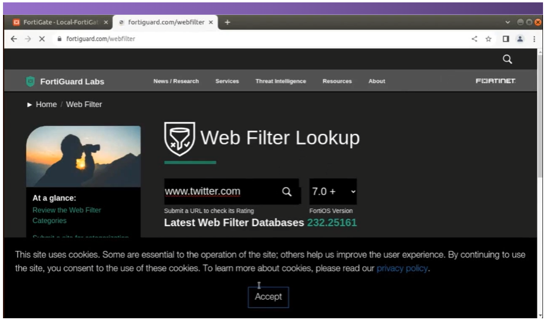Click the Fortinet logo in header
The width and height of the screenshot is (546, 323).
tap(495, 81)
